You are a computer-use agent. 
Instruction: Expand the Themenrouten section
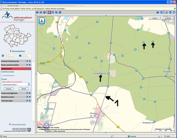[x=30, y=101]
